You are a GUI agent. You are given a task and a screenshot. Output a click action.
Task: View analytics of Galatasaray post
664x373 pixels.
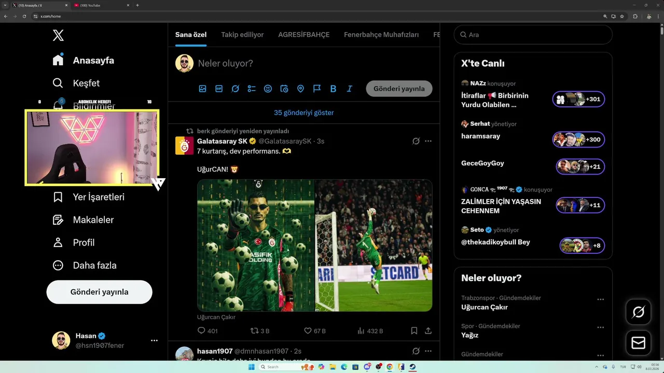pos(370,331)
